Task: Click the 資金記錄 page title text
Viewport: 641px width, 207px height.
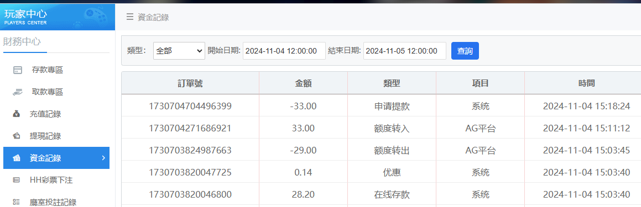Action: pos(153,17)
